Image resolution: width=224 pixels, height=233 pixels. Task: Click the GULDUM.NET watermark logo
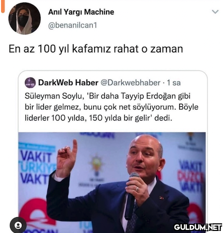coord(198,227)
